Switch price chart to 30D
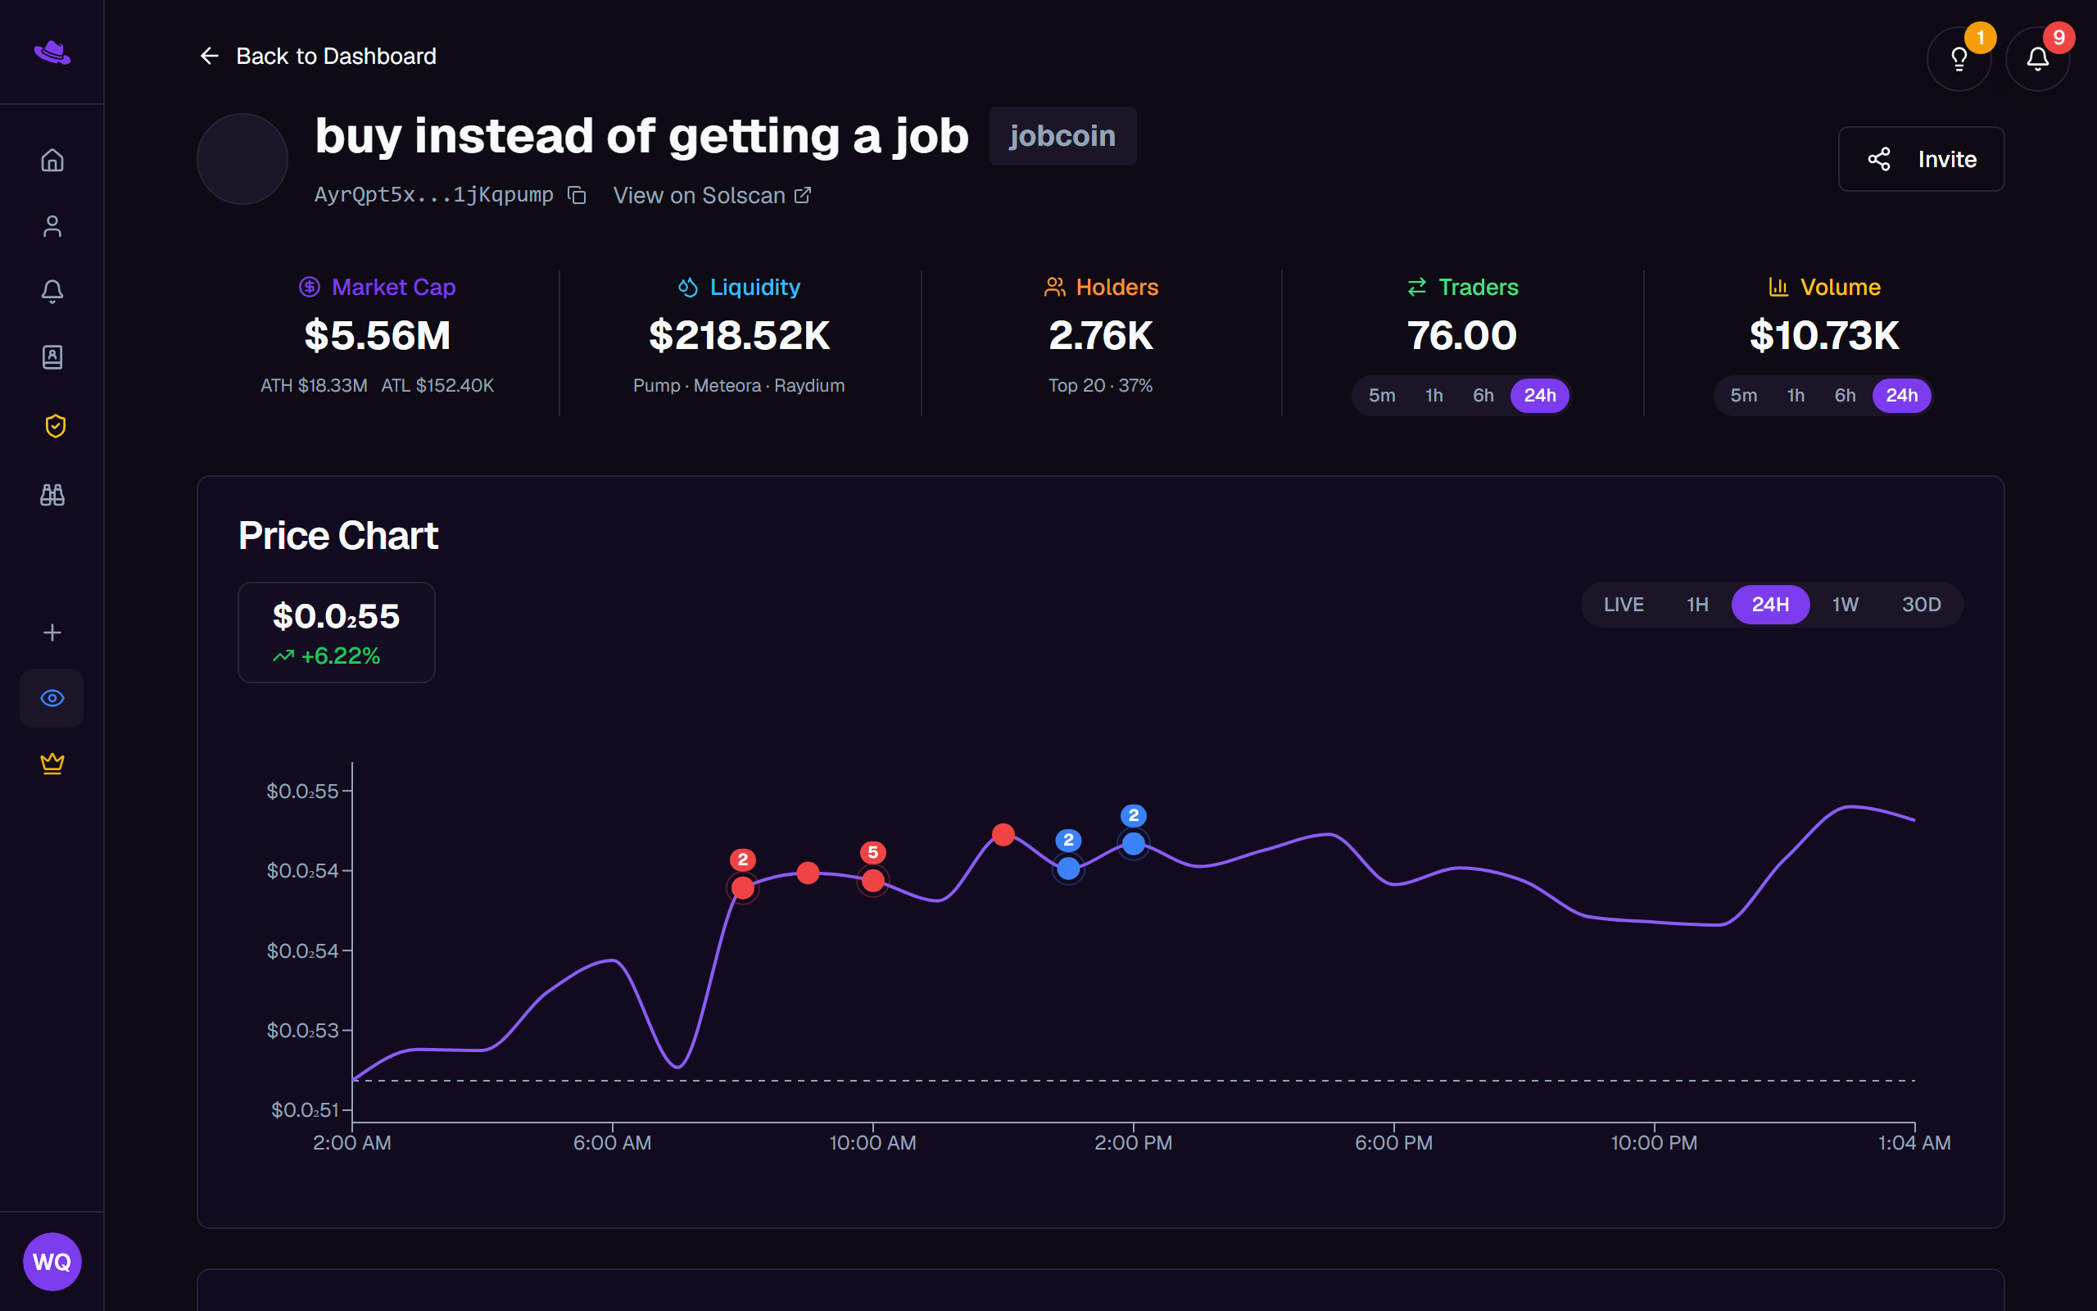This screenshot has width=2097, height=1311. tap(1921, 605)
